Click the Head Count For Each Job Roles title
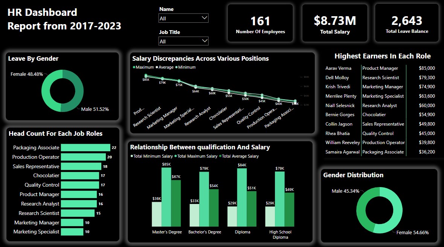The image size is (444, 247). pos(55,133)
